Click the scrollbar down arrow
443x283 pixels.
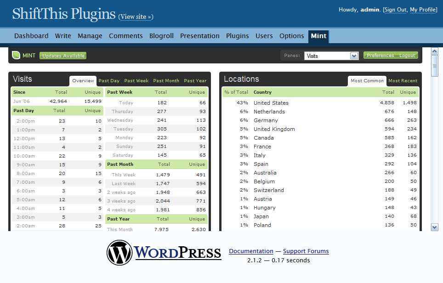click(435, 227)
